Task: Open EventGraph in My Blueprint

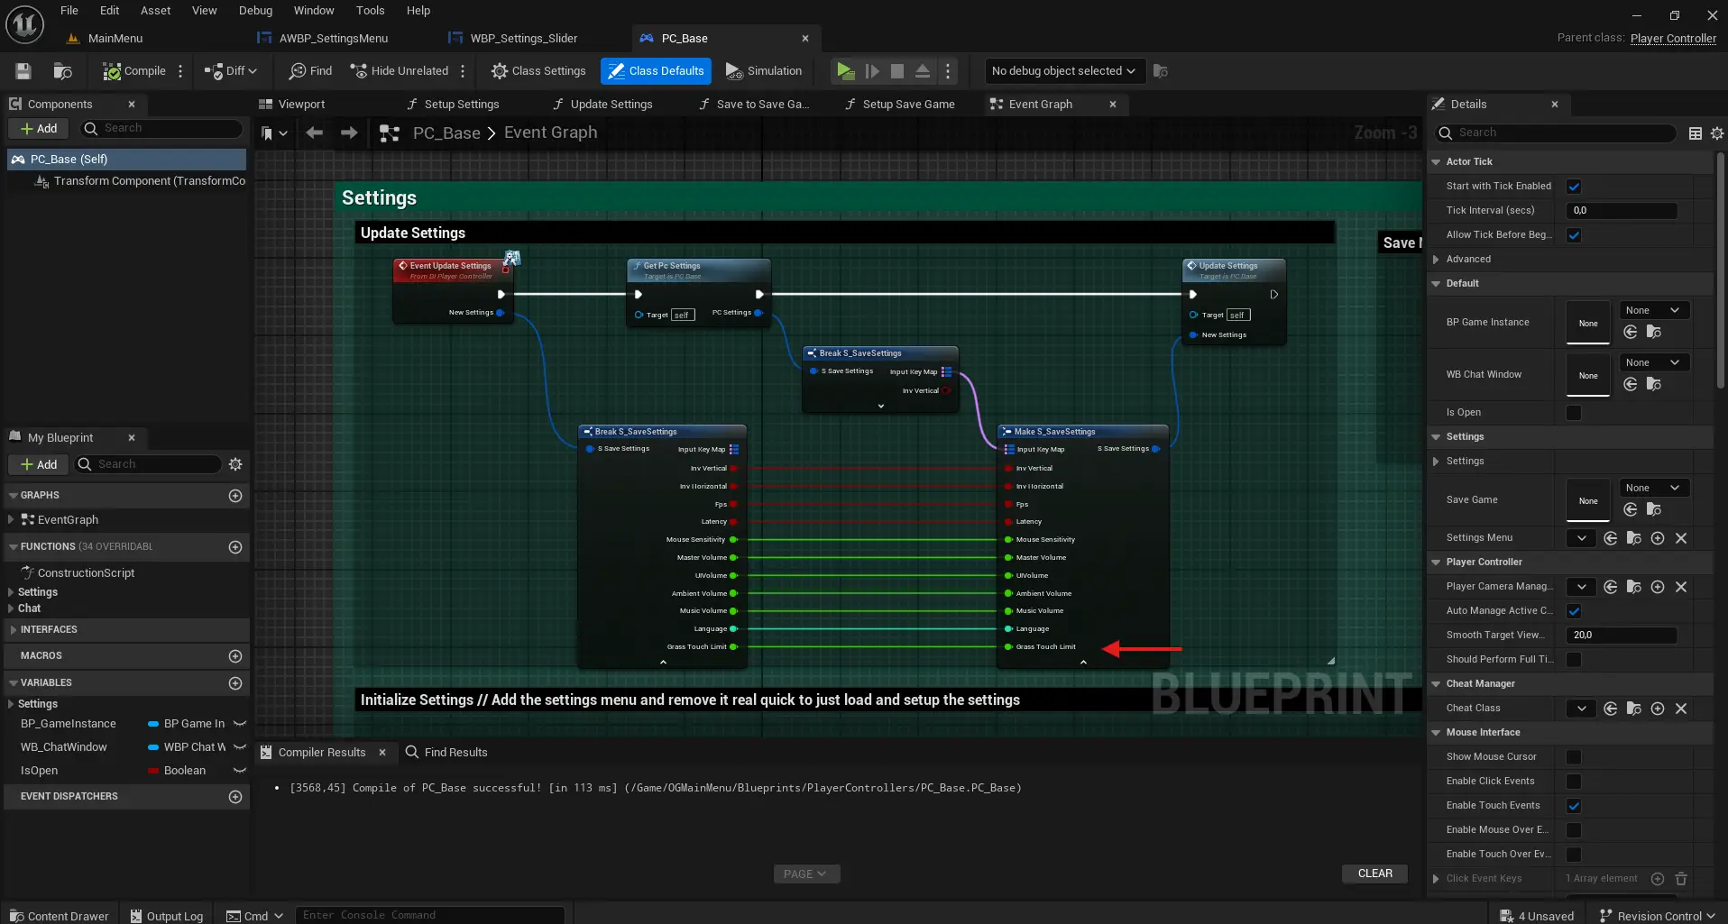Action: (68, 520)
